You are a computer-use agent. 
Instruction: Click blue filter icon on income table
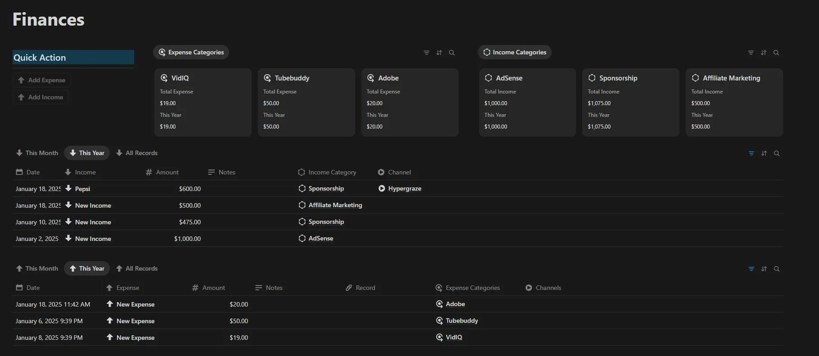tap(751, 153)
